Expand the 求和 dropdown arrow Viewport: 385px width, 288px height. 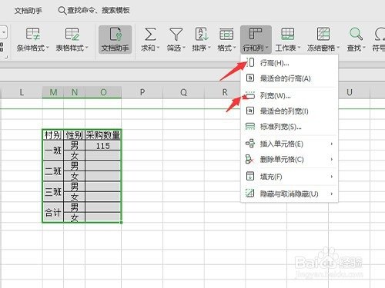pyautogui.click(x=158, y=48)
